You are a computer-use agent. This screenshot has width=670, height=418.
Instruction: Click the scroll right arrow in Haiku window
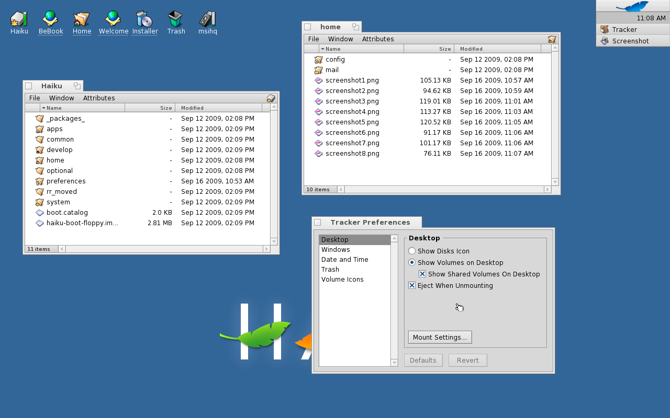[266, 249]
